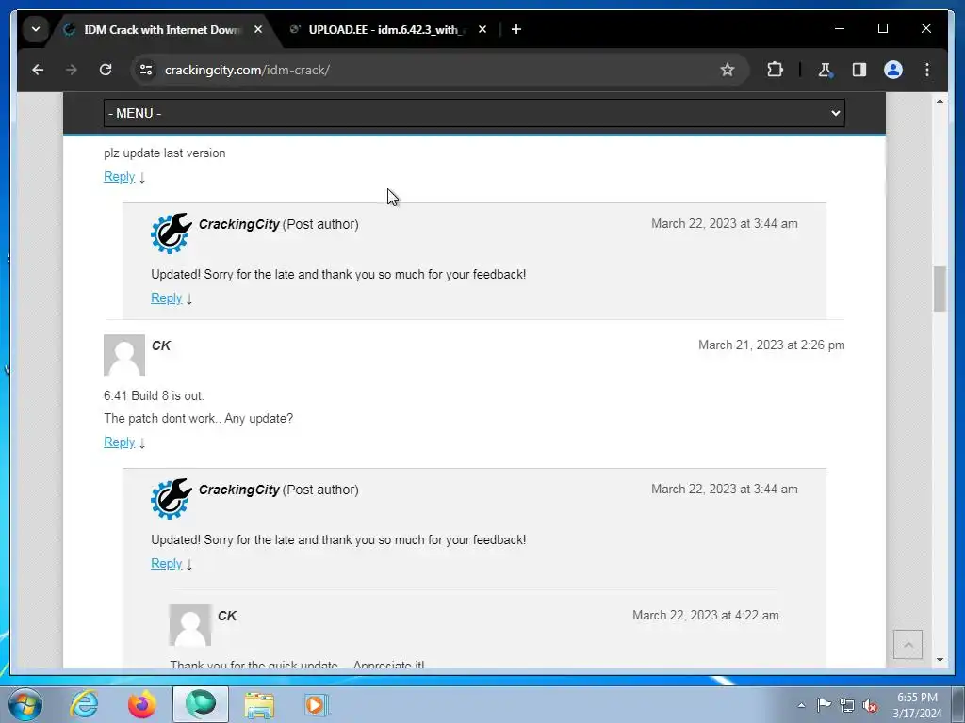Click second CrackingCity gear-wrench avatar
Image resolution: width=965 pixels, height=723 pixels.
pyautogui.click(x=172, y=499)
